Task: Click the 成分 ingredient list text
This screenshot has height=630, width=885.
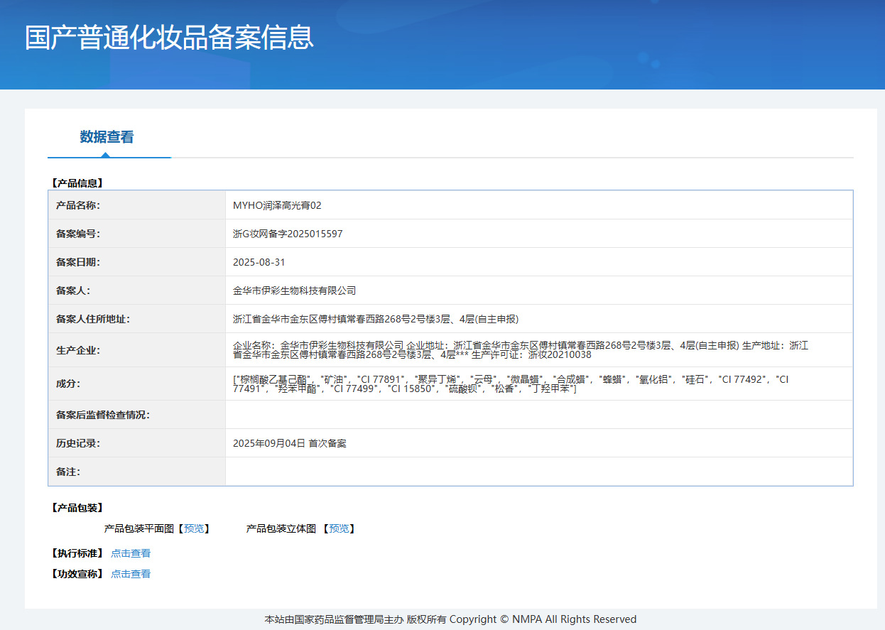Action: 510,384
